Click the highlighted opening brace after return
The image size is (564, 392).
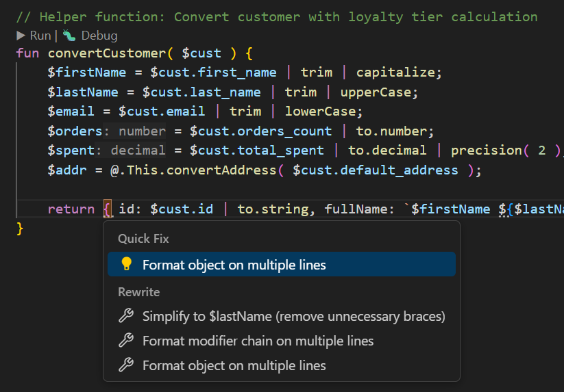point(107,209)
